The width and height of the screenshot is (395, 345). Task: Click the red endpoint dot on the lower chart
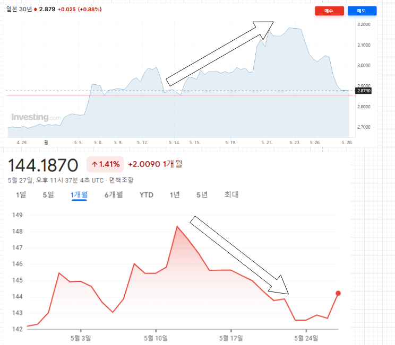point(338,293)
